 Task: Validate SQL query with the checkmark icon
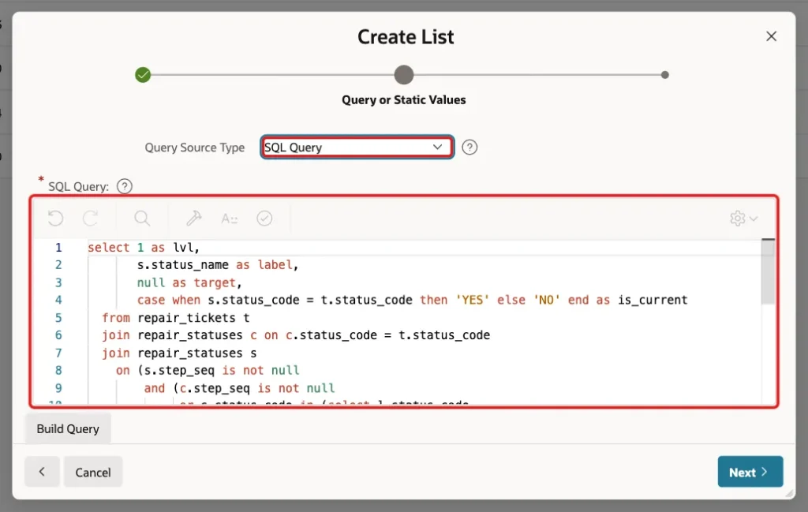(x=264, y=219)
